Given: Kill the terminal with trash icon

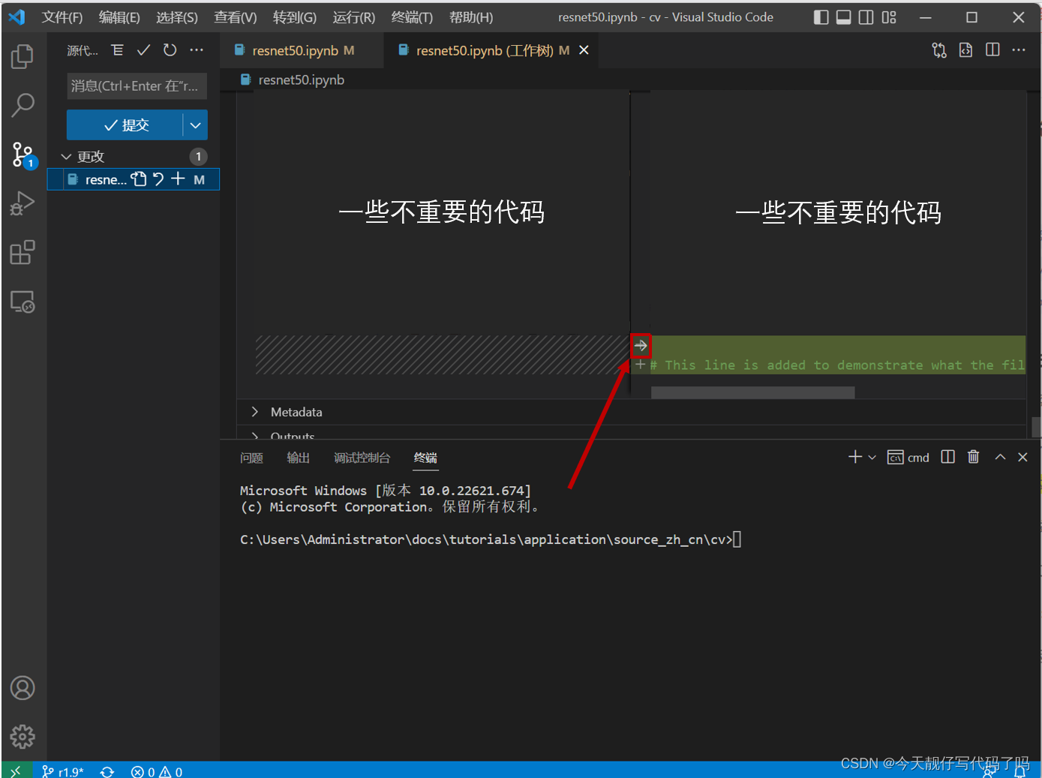Looking at the screenshot, I should 974,457.
